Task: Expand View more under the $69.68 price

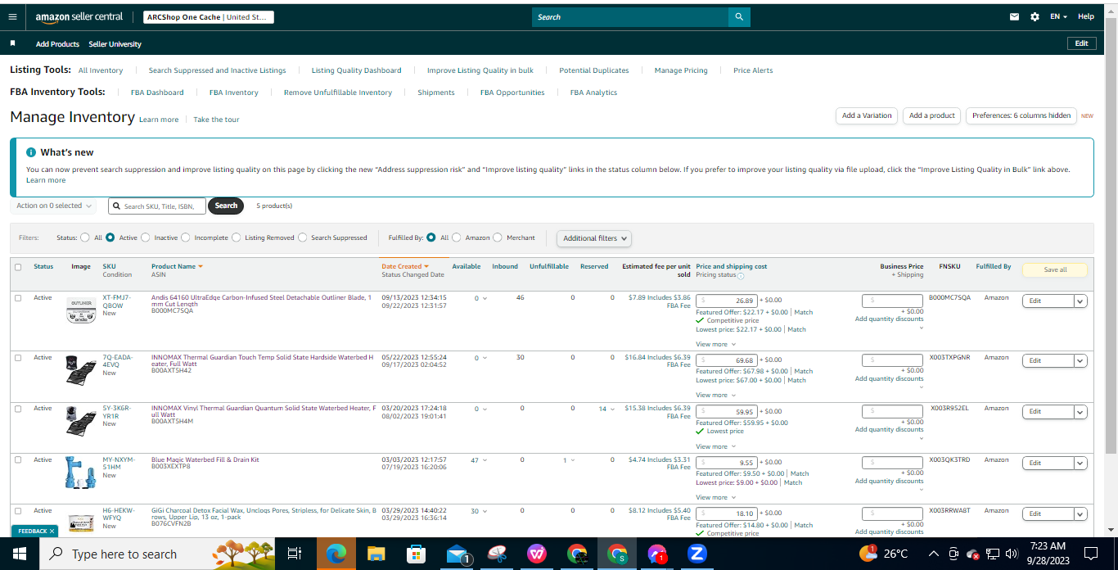Action: [715, 395]
